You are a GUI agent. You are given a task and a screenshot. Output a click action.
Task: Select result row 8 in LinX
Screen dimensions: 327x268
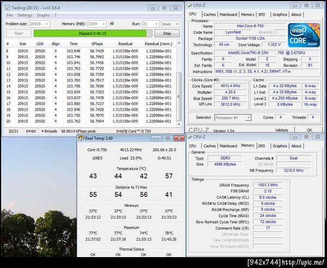coord(90,51)
